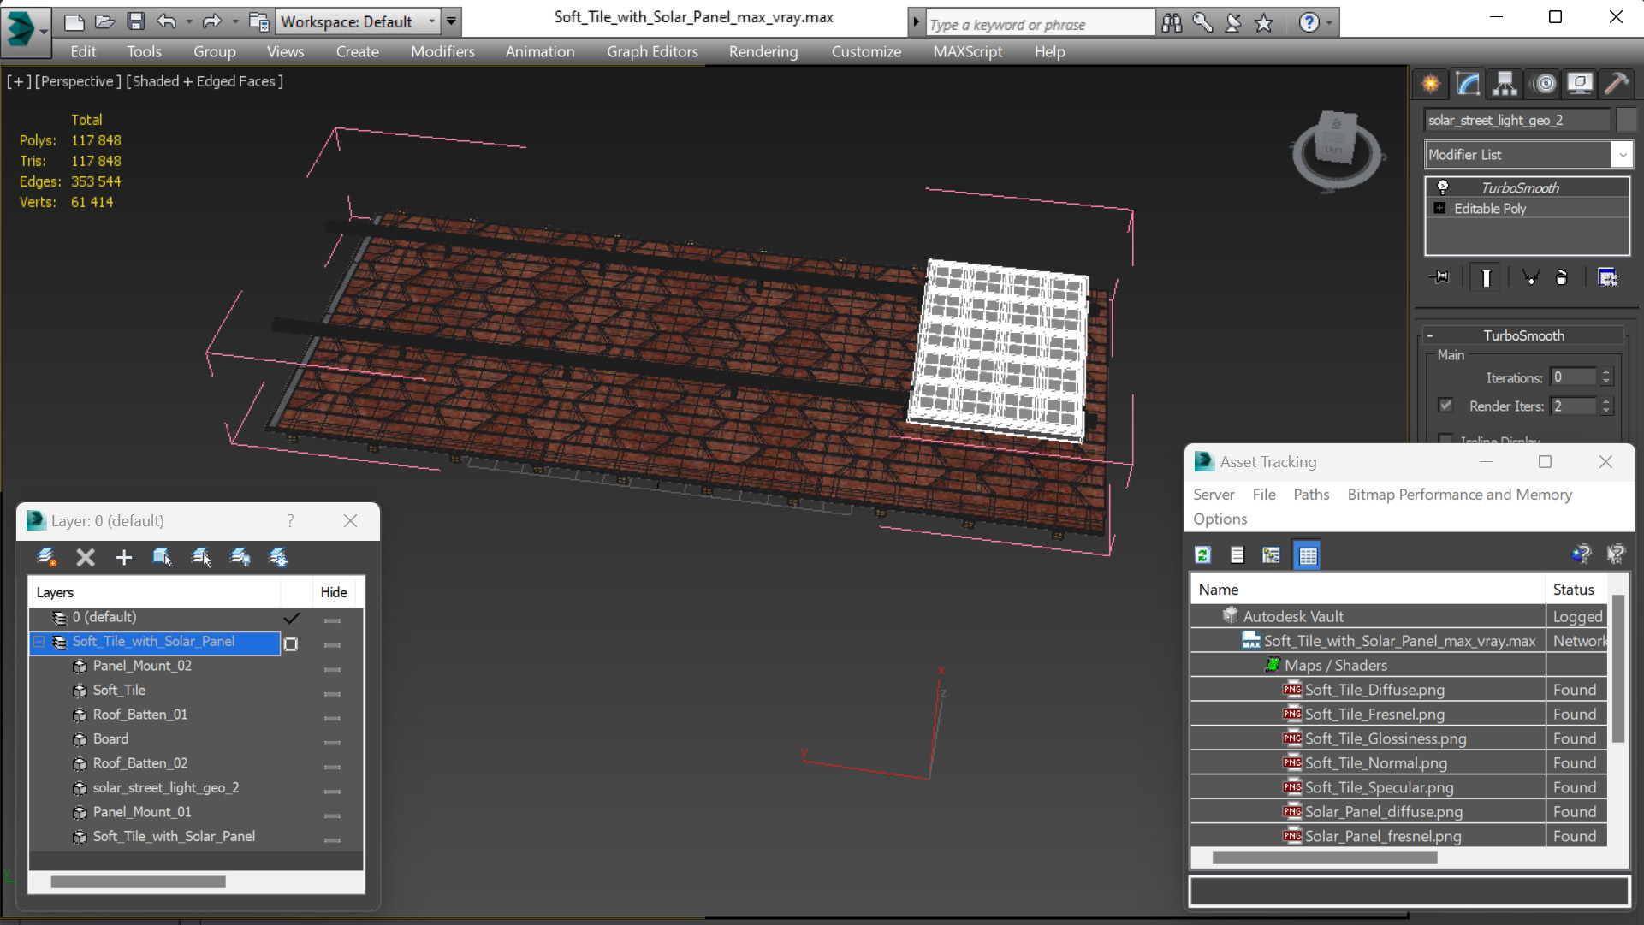The height and width of the screenshot is (925, 1644).
Task: Click the binoculars search icon
Action: pos(1172,22)
